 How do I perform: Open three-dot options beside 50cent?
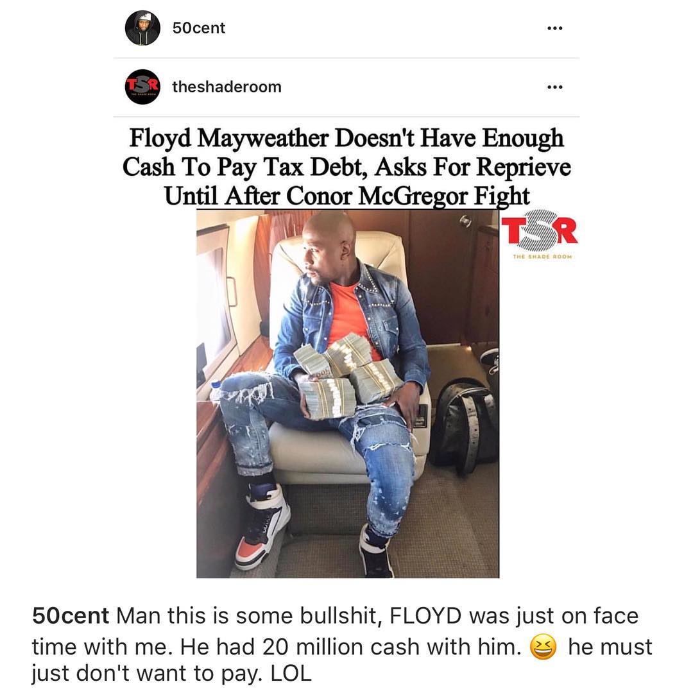(554, 28)
